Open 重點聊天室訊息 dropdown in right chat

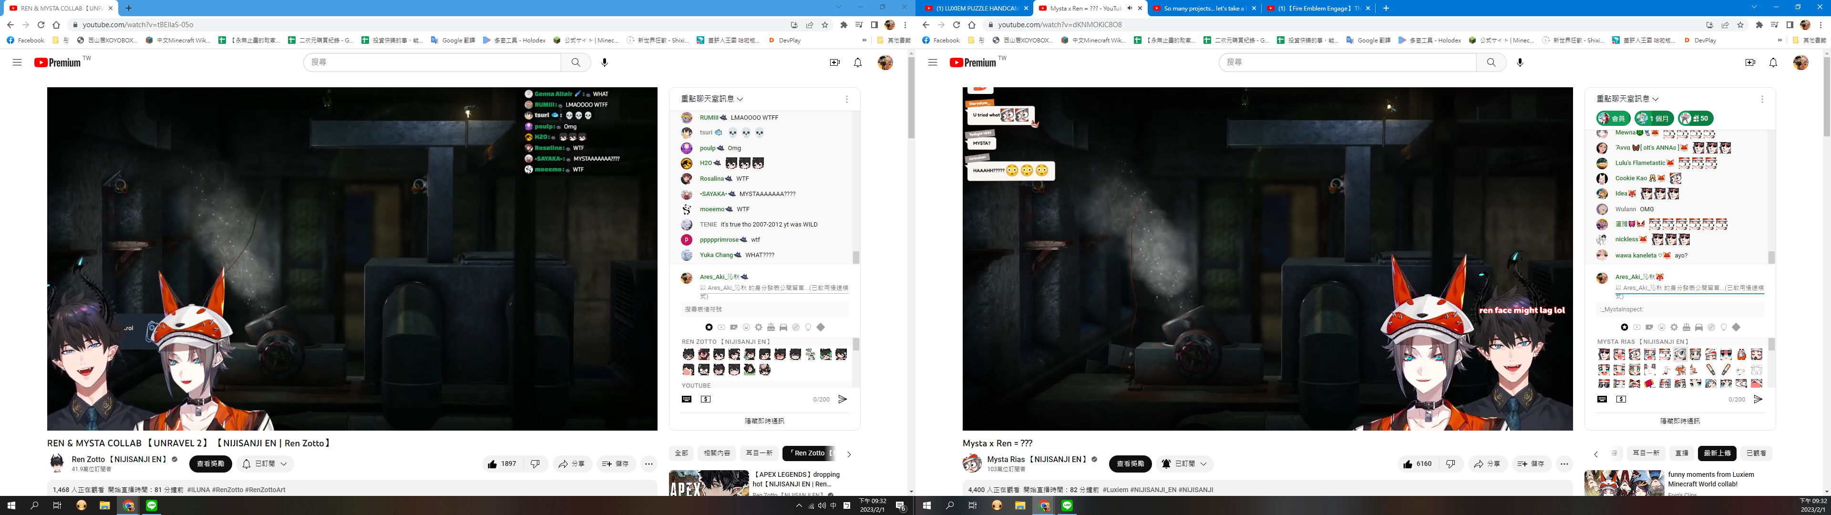(1628, 99)
